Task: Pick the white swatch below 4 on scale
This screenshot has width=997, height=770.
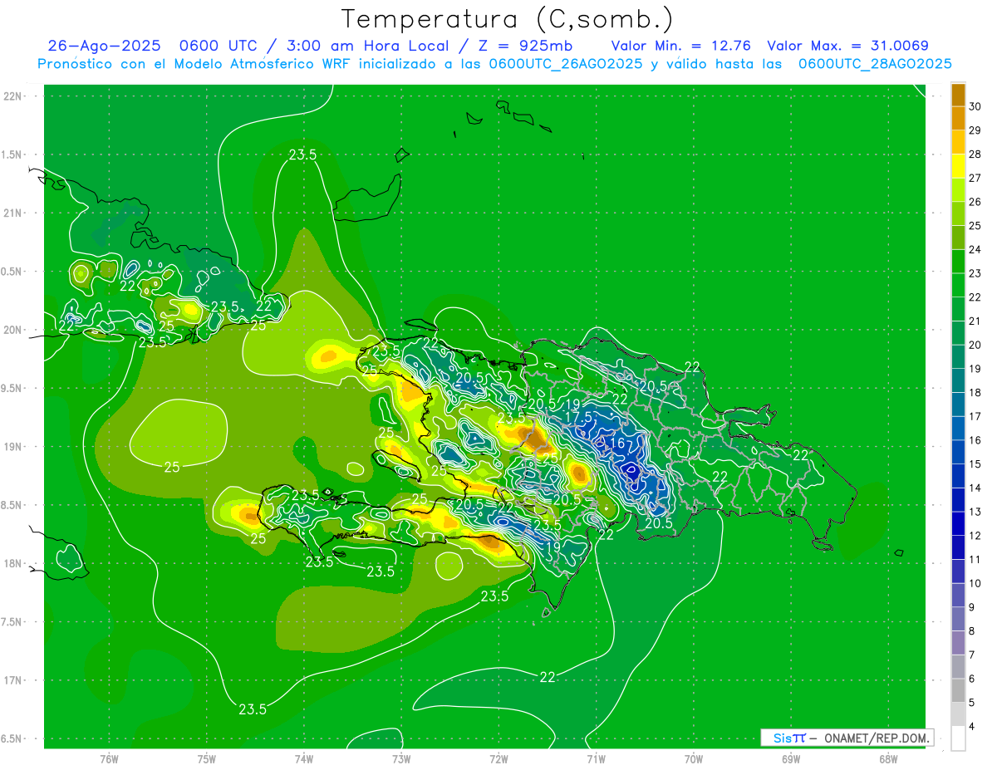Action: [x=958, y=738]
